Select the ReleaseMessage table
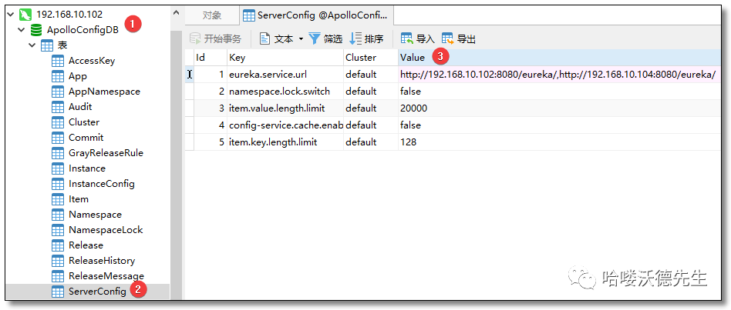The height and width of the screenshot is (310, 731). [106, 275]
